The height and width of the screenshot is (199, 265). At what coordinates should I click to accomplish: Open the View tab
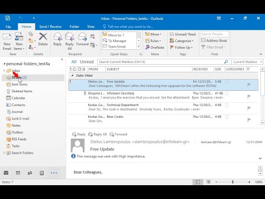click(x=91, y=27)
